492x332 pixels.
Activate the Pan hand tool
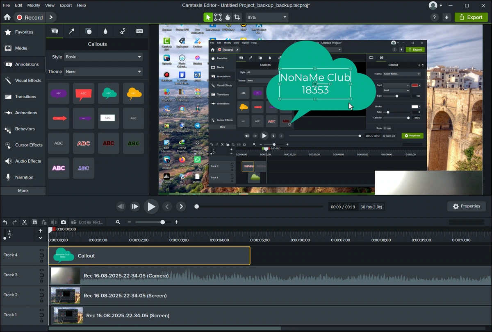click(x=228, y=17)
